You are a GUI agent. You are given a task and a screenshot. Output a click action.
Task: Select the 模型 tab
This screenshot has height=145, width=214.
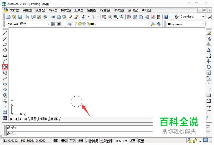point(33,119)
